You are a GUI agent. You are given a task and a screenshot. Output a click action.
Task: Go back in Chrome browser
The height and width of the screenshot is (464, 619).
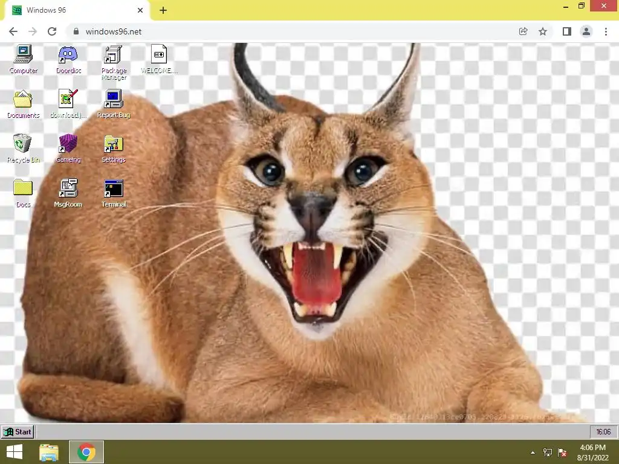(13, 31)
